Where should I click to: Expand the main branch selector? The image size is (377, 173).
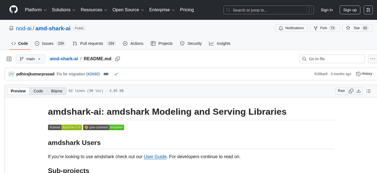30,59
